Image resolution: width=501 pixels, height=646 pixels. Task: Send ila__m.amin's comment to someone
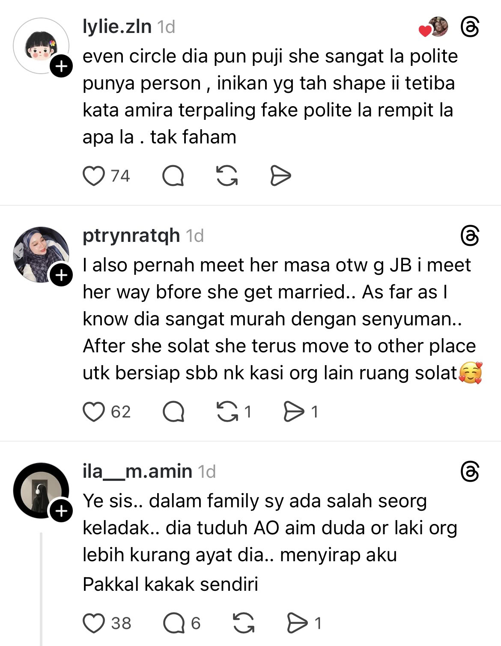298,623
